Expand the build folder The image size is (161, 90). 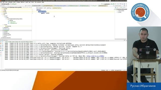tap(2, 12)
